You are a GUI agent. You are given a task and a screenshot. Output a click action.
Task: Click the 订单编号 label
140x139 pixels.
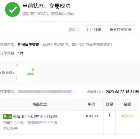8,92
